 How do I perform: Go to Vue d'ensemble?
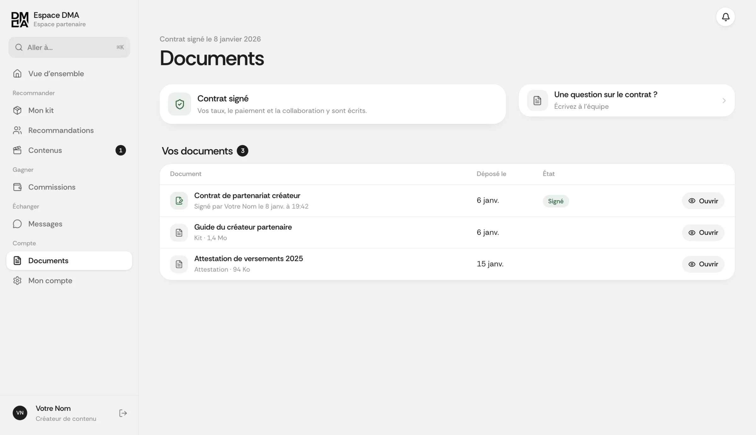[x=69, y=73]
